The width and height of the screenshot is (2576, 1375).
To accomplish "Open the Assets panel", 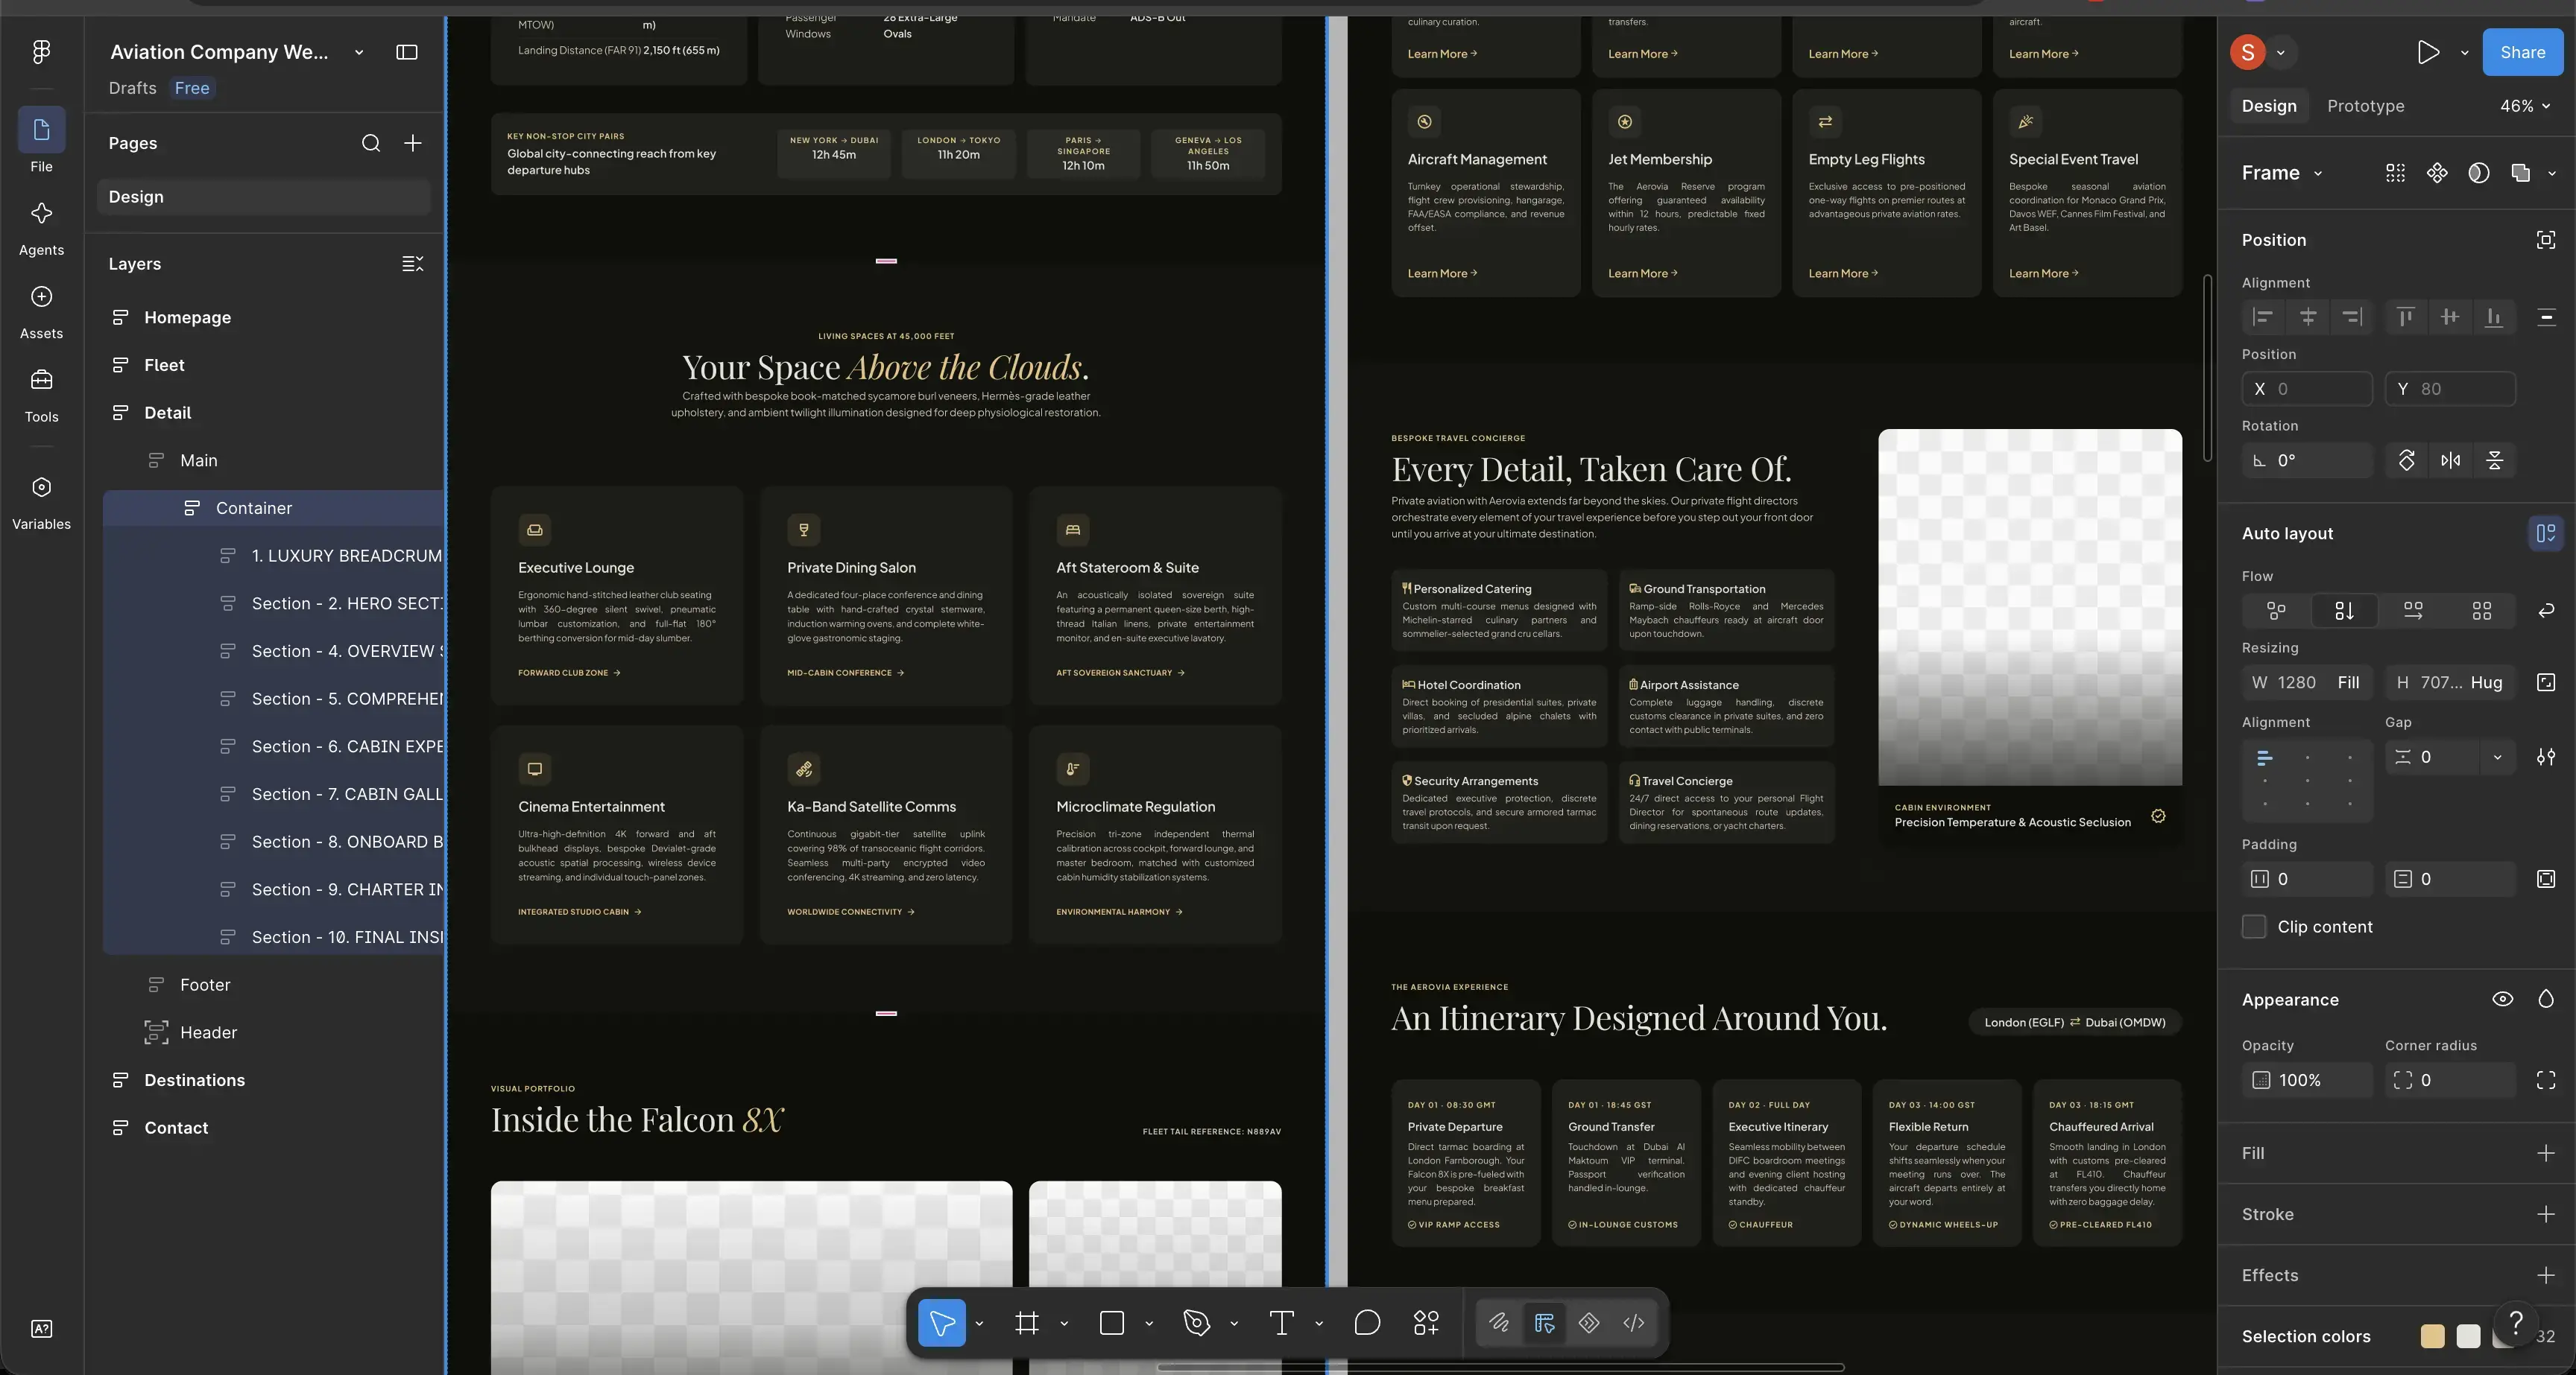I will click(x=41, y=311).
